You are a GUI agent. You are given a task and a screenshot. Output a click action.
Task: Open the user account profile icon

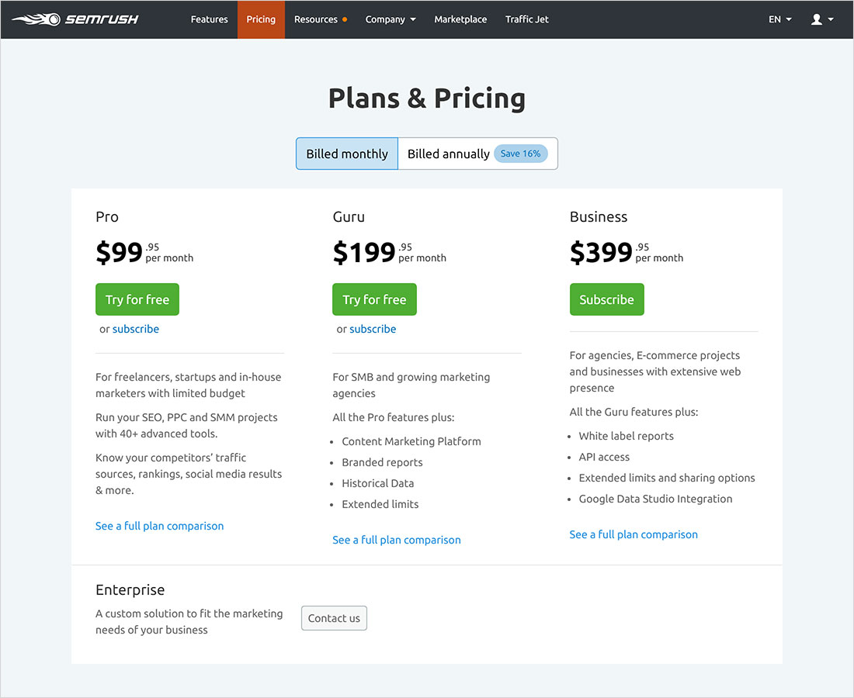click(x=817, y=19)
